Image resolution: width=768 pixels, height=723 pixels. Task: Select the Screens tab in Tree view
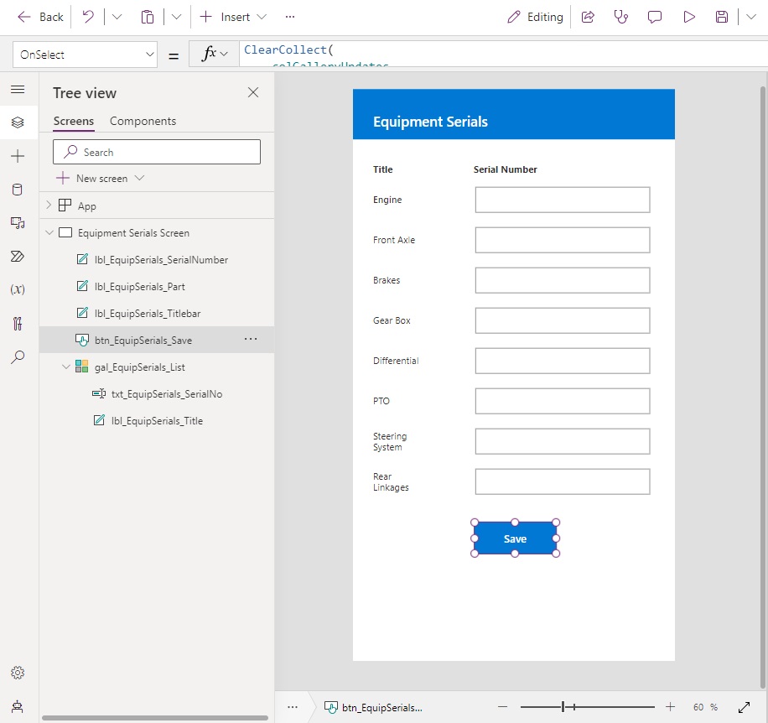click(73, 121)
